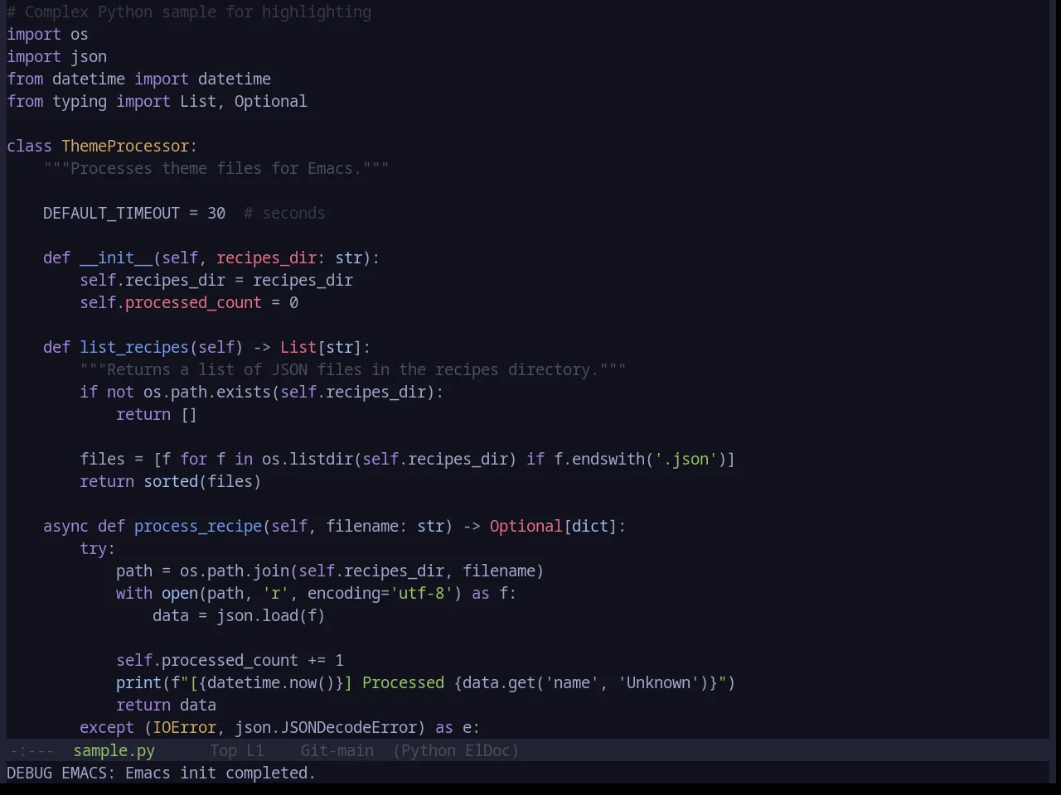
Task: Click 'os.listdir' call in list comprehension
Action: [x=308, y=459]
